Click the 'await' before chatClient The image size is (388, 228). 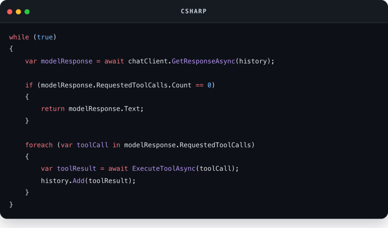[x=114, y=61]
